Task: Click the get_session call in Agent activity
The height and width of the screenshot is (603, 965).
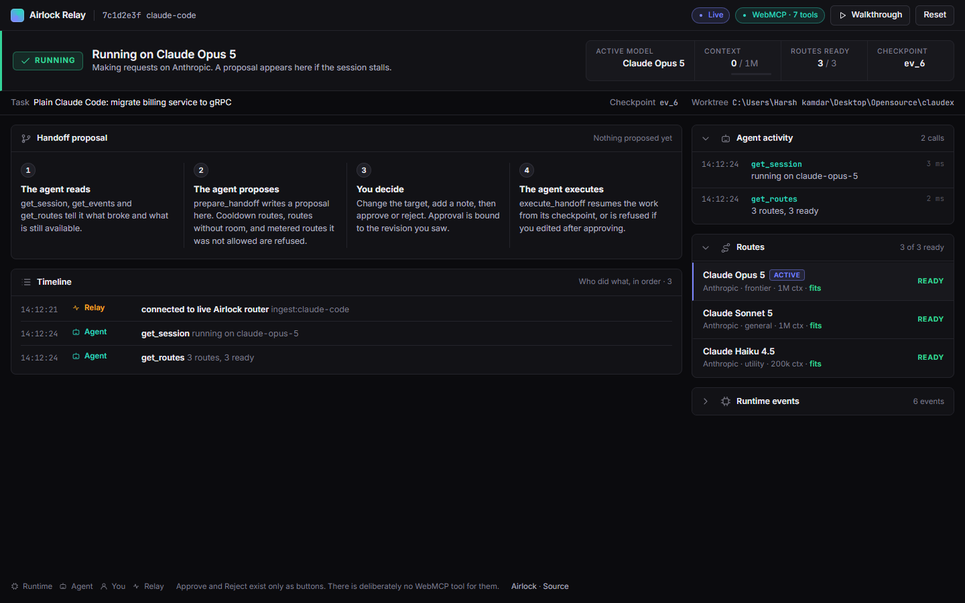Action: 823,170
